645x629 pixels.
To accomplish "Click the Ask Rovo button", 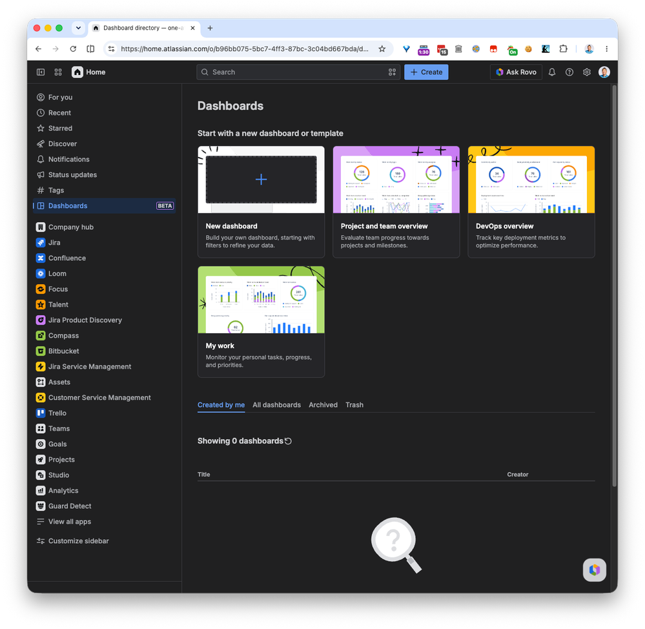I will [516, 72].
